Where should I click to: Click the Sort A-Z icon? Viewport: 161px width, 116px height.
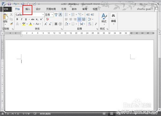point(90,24)
